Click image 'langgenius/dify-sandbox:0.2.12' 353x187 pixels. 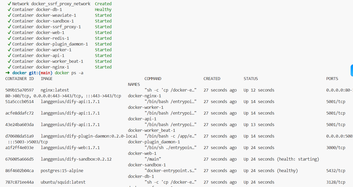76,159
